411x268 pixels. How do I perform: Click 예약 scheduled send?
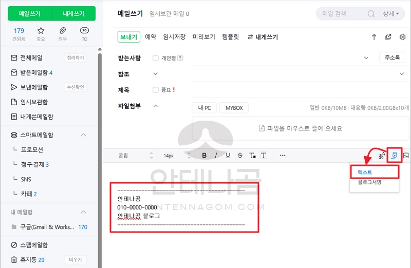click(151, 37)
